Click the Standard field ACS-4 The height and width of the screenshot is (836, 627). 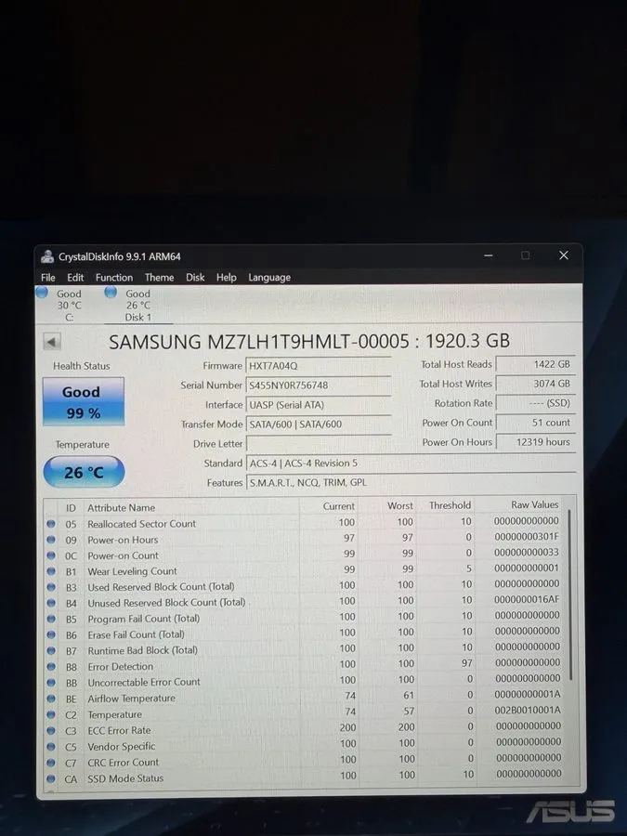(411, 463)
